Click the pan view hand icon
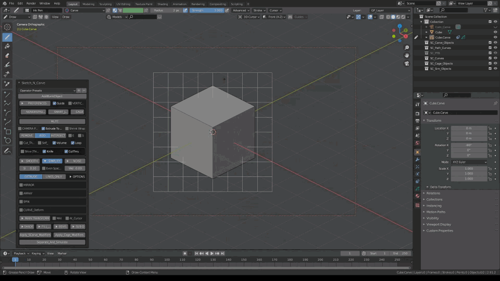 407,55
